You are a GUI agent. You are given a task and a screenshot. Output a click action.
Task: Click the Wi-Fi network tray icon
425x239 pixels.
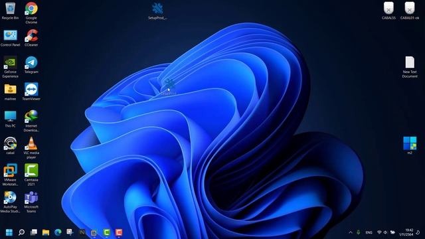click(379, 232)
